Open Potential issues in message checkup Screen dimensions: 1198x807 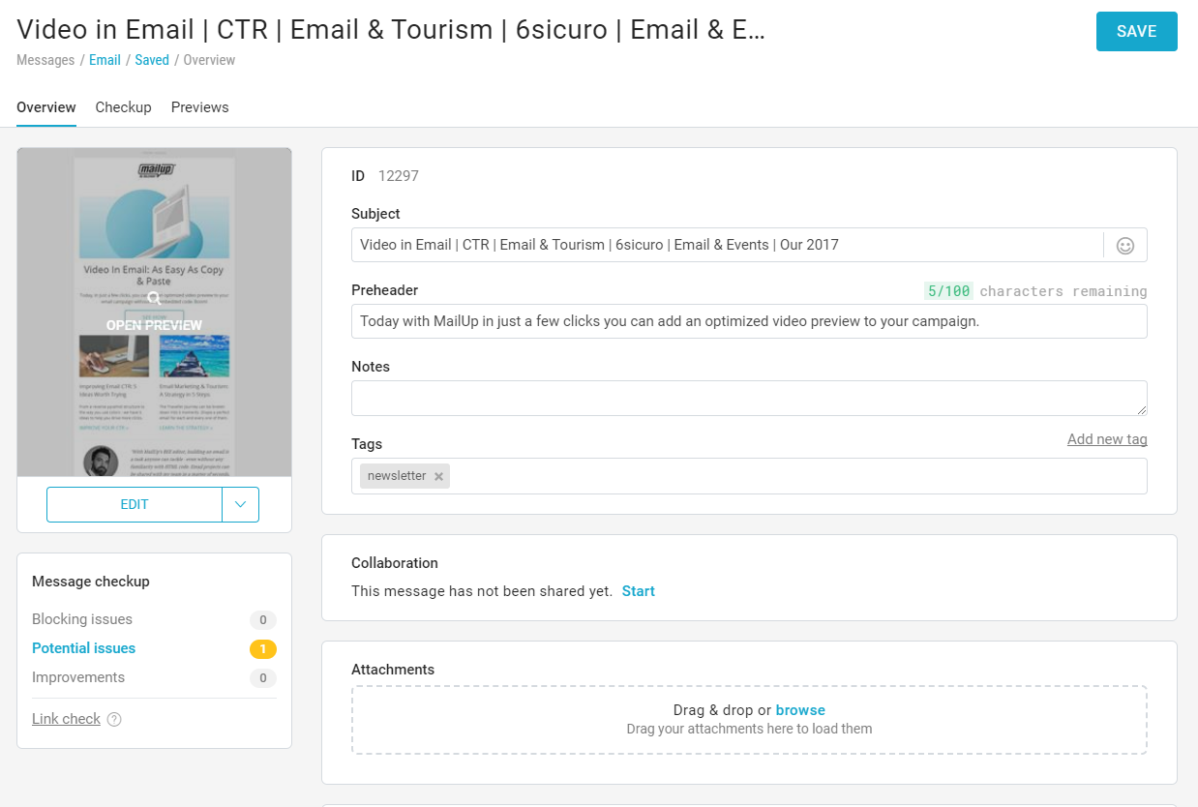(x=83, y=648)
